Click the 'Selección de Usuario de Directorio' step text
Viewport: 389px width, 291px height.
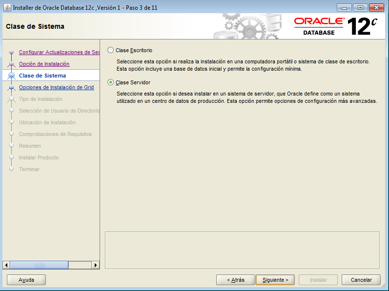(59, 111)
